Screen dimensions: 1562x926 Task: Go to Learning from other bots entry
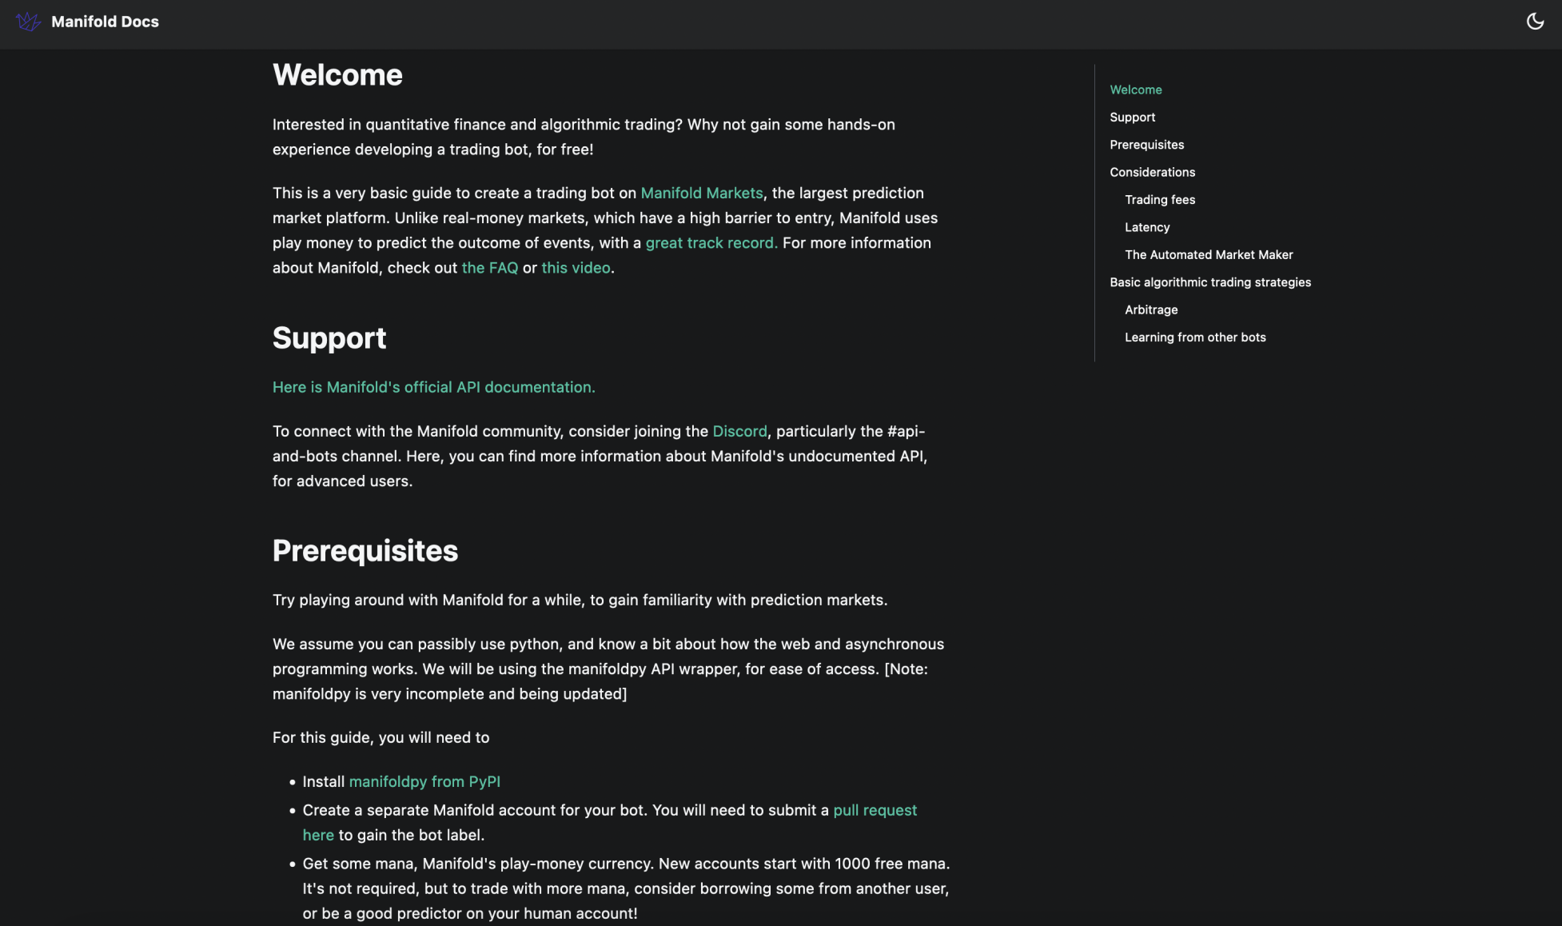tap(1195, 337)
